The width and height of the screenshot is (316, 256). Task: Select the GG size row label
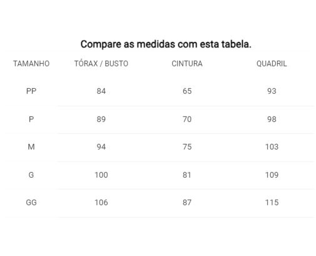tap(31, 202)
